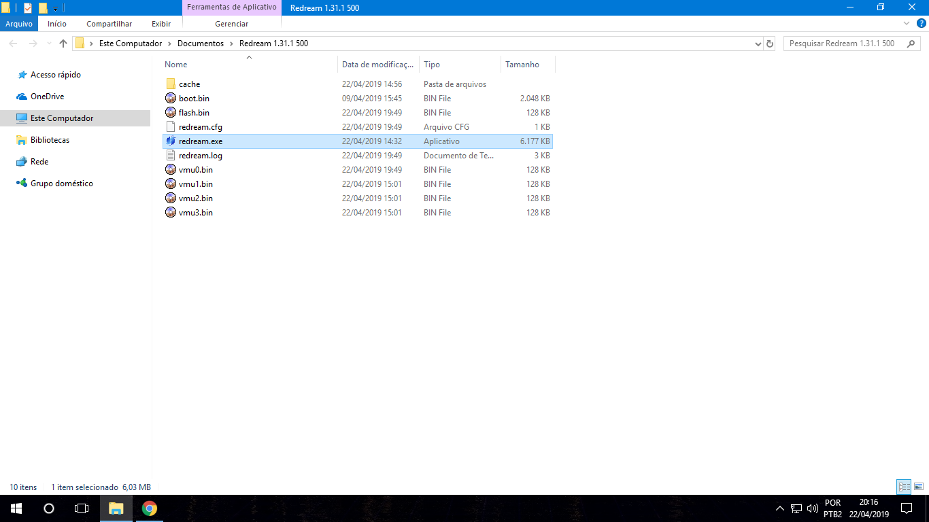Open Windows Start menu
This screenshot has height=522, width=929.
pos(16,508)
